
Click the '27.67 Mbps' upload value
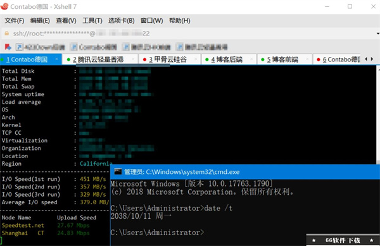73,225
